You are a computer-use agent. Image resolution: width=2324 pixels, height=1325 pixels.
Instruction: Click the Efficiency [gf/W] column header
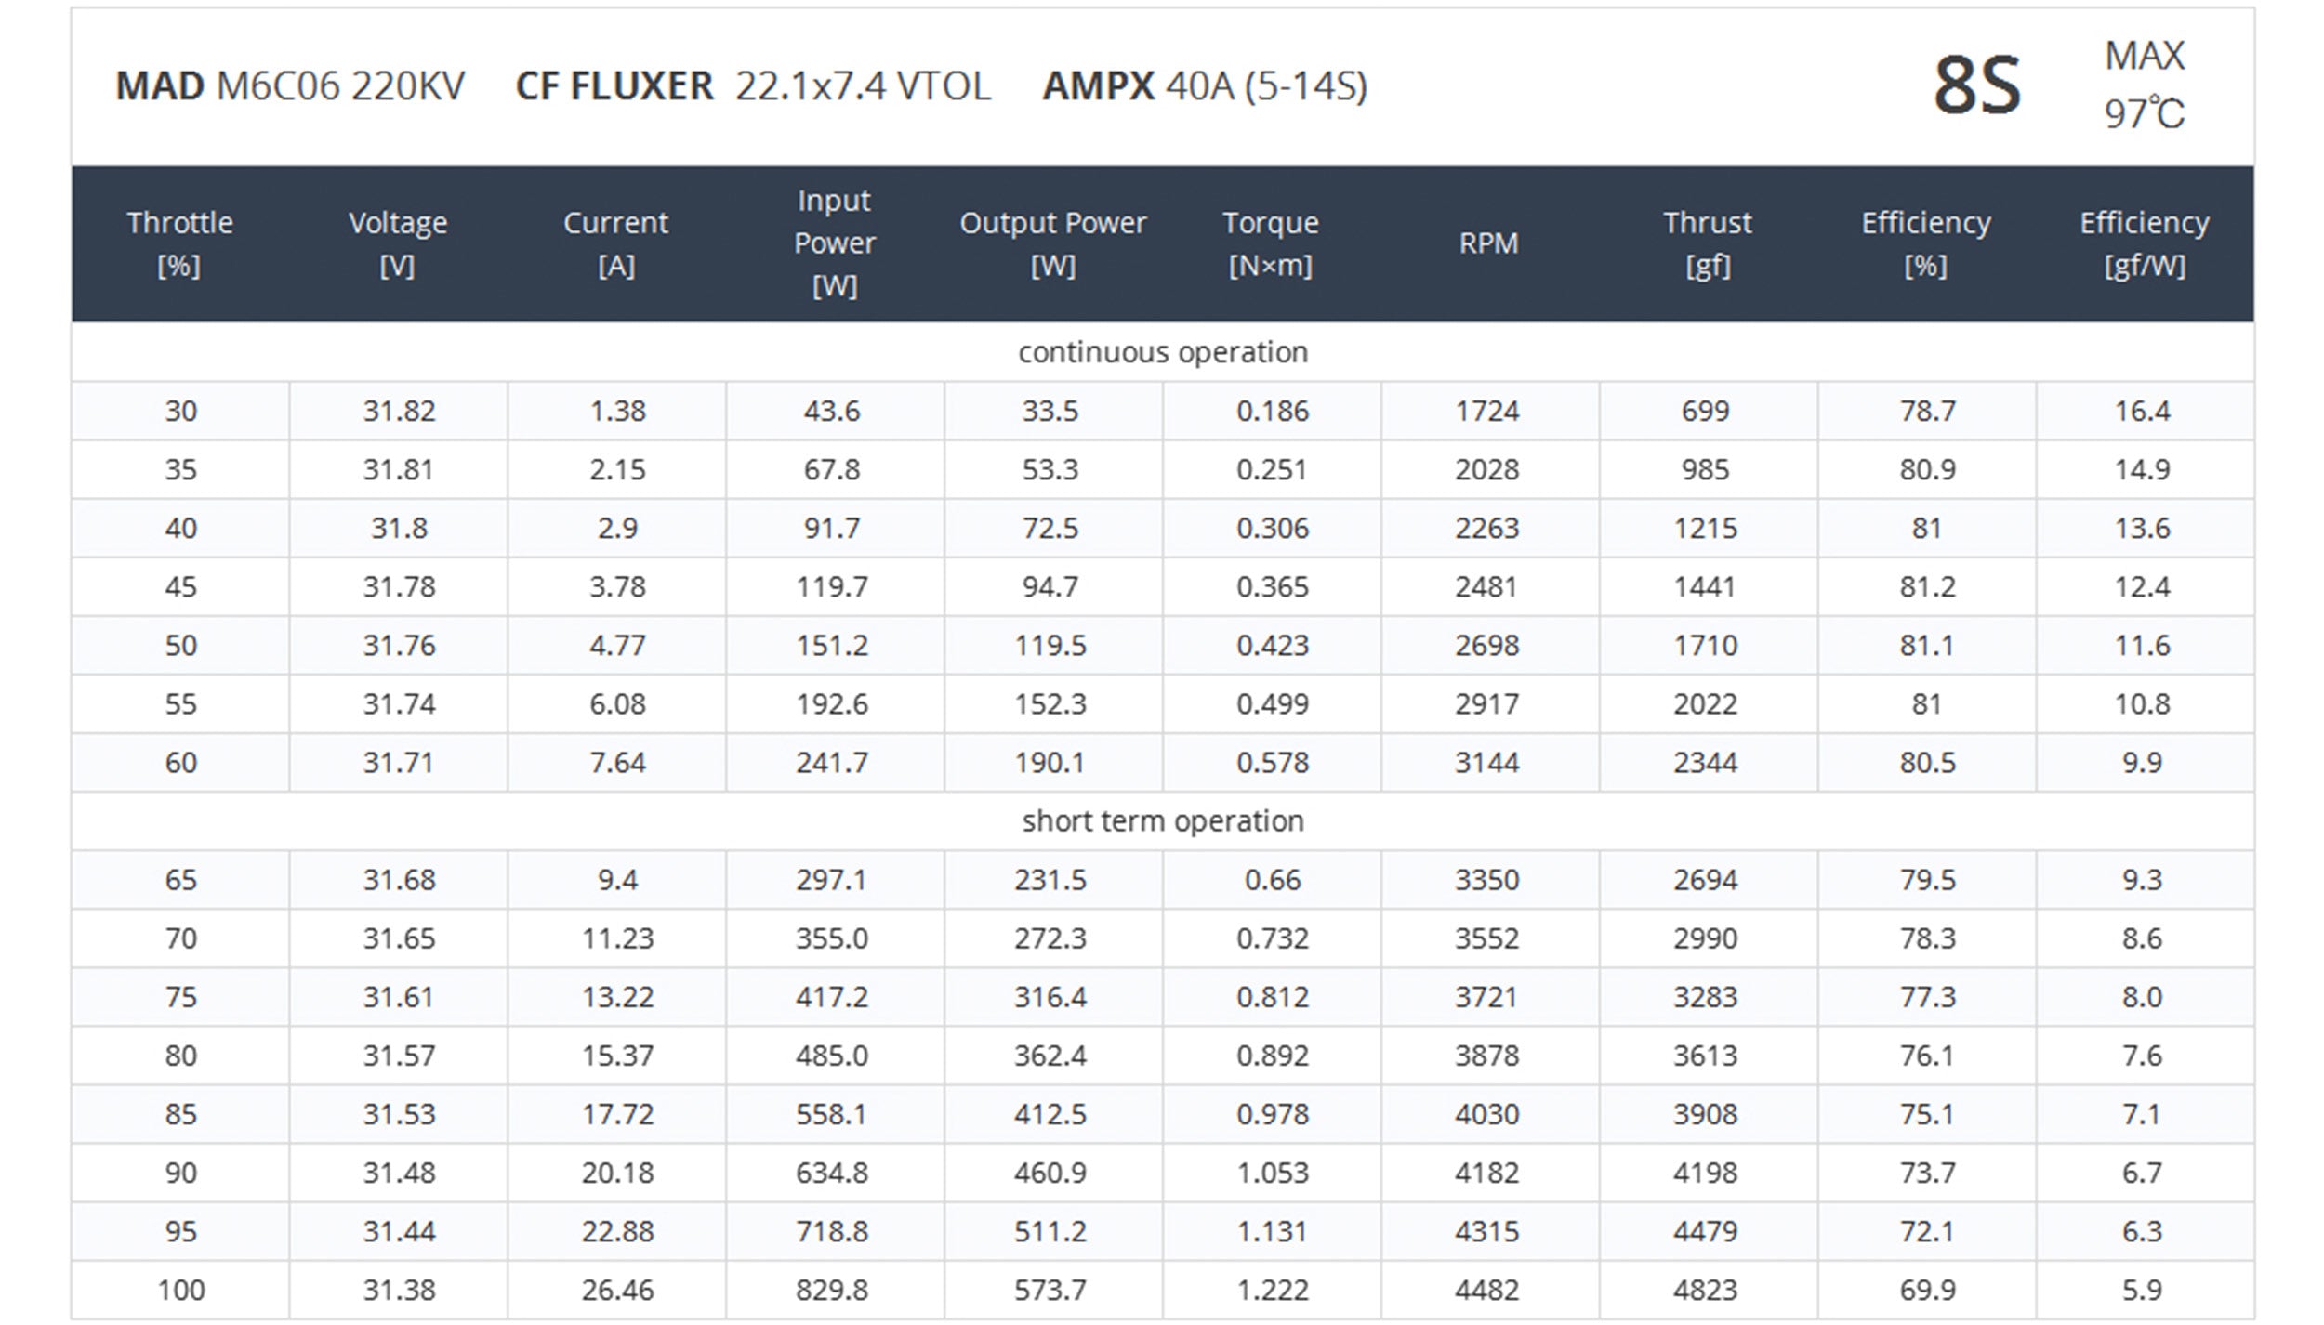[2144, 243]
